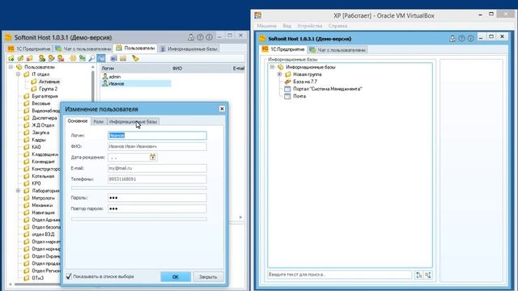Select 1С:Предприятие tab in VM window
Image resolution: width=518 pixels, height=291 pixels.
[x=283, y=49]
